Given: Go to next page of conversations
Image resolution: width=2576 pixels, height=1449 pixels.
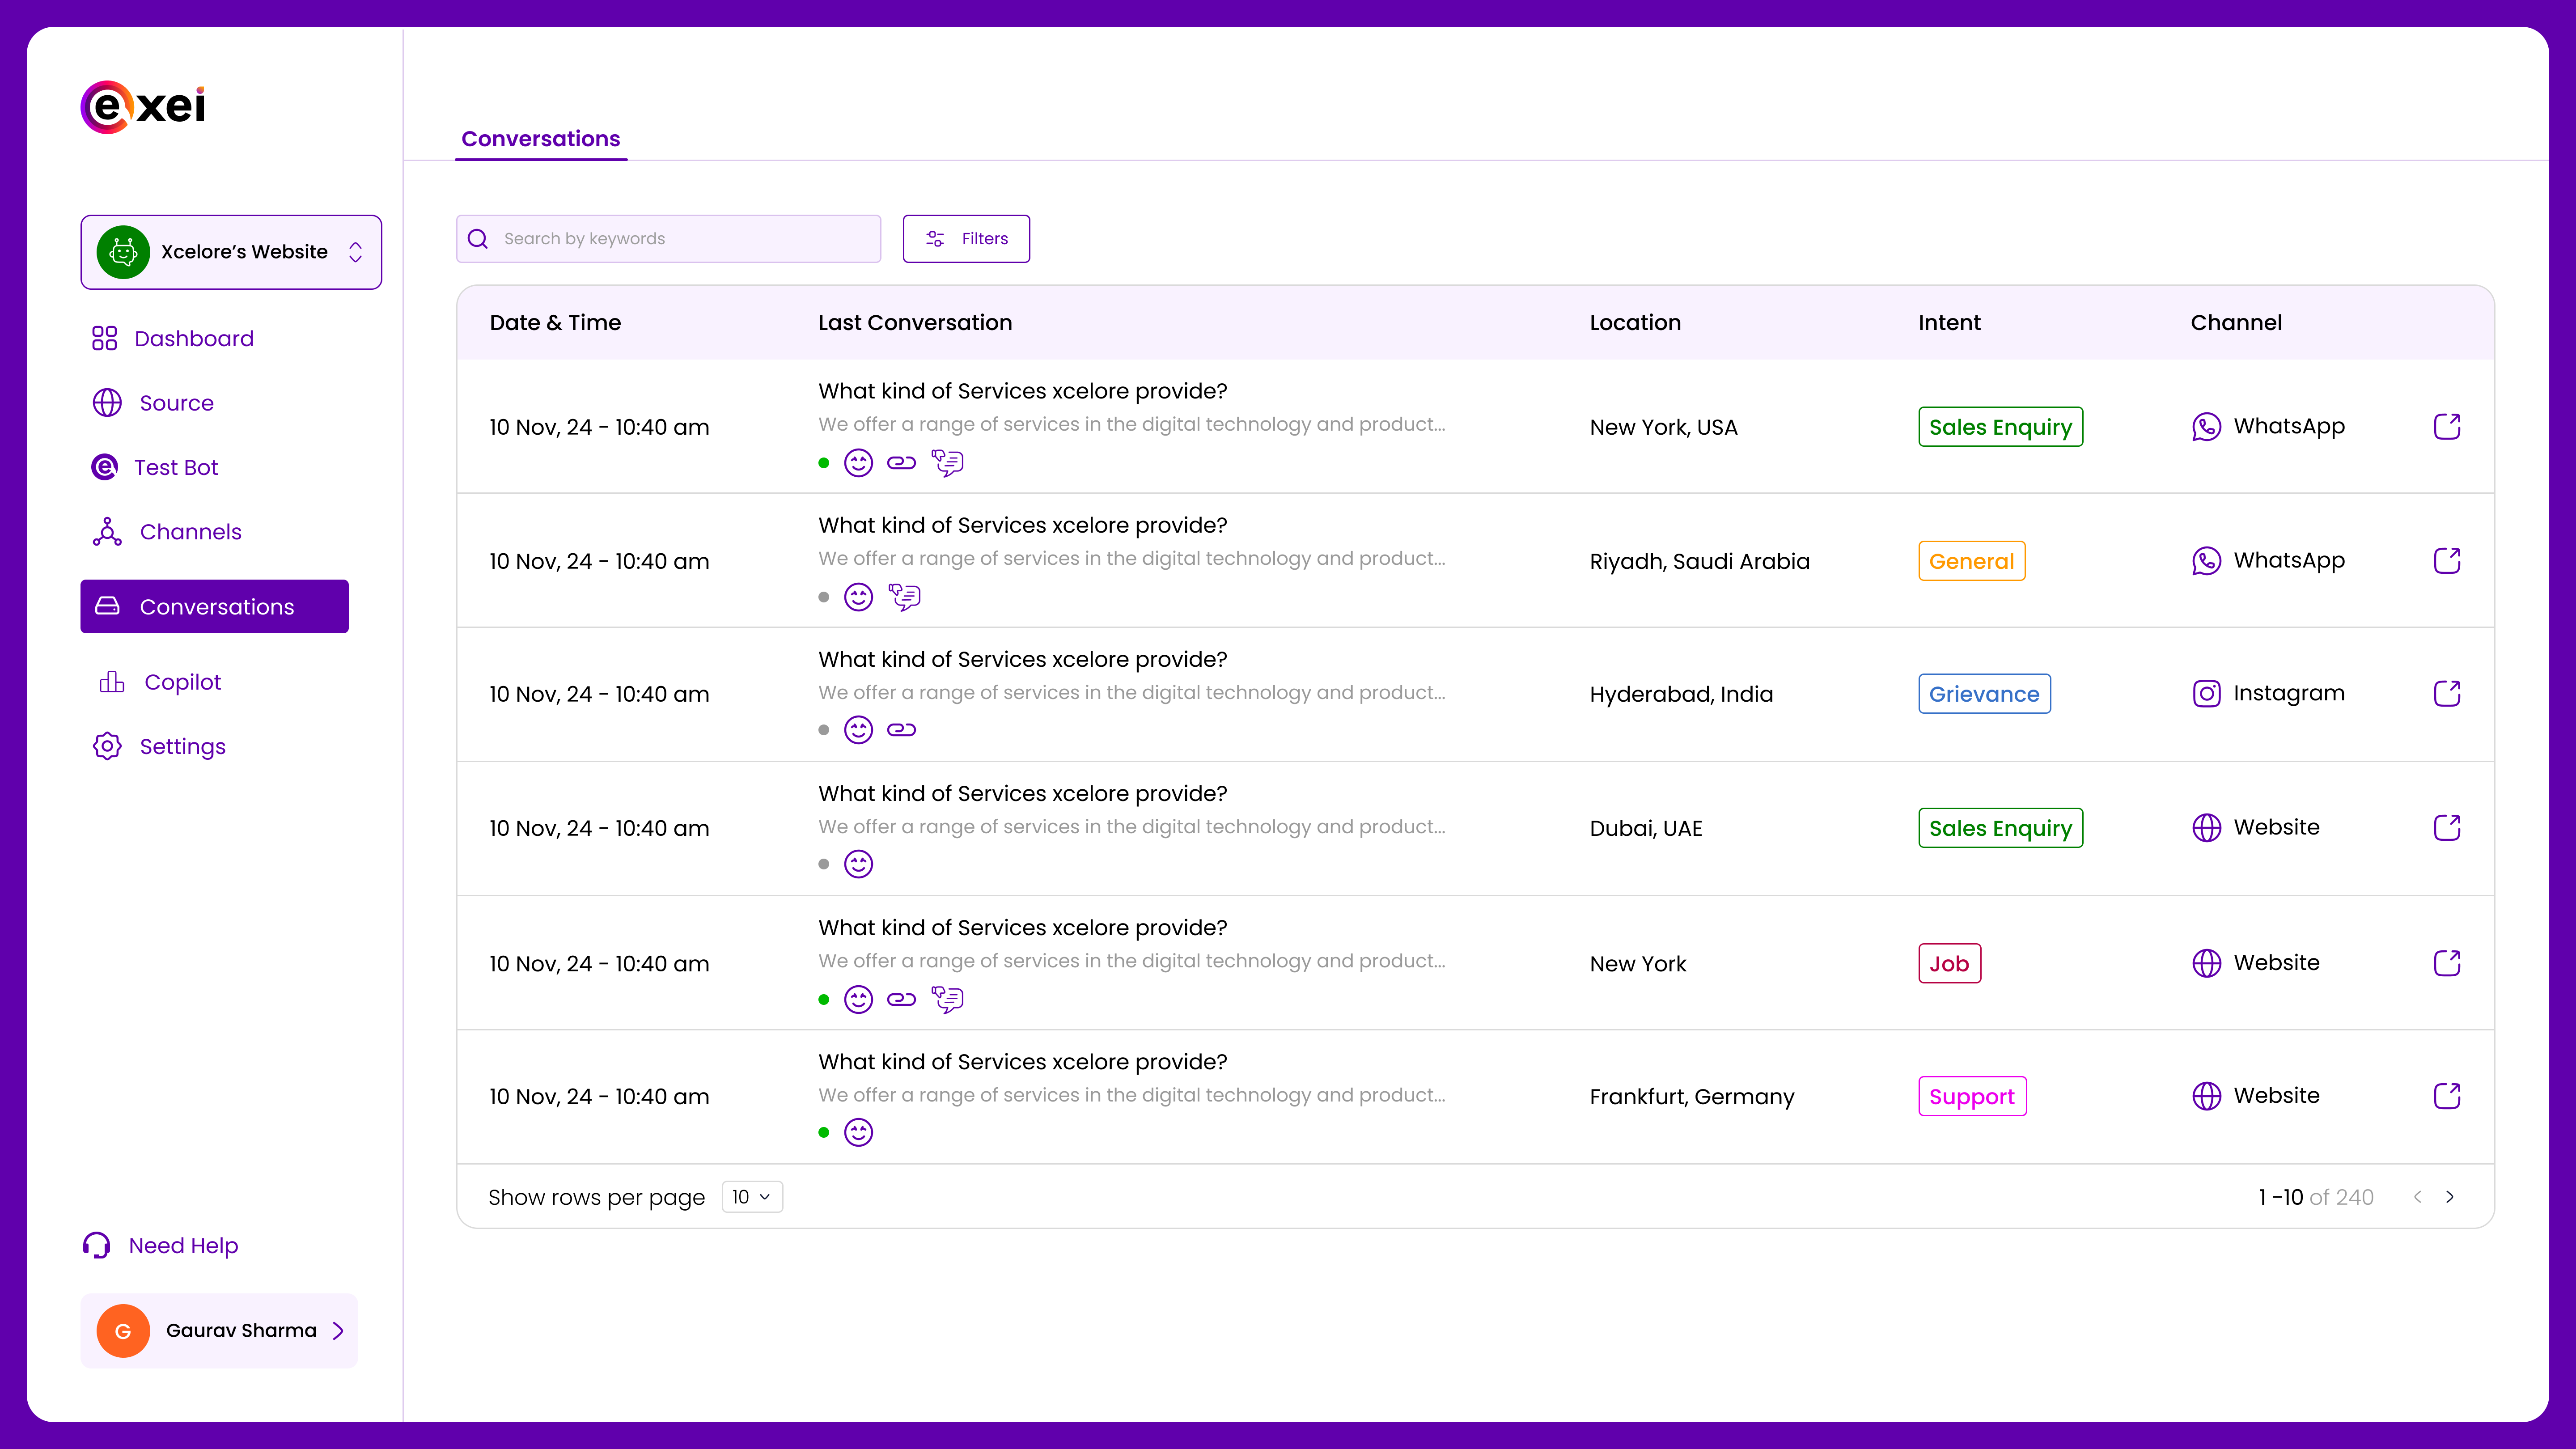Looking at the screenshot, I should 2450,1197.
